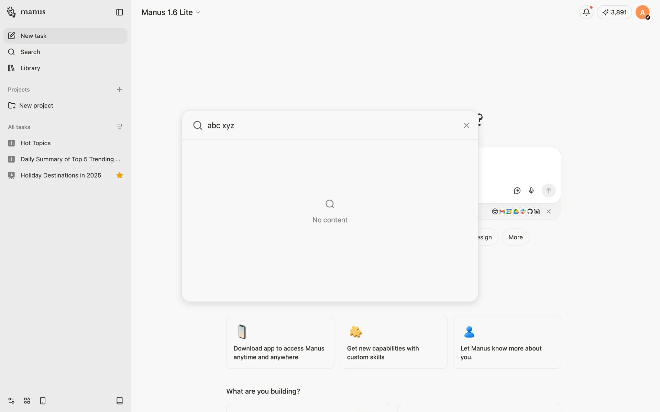
Task: Expand the More suggestions chip
Action: pos(515,237)
